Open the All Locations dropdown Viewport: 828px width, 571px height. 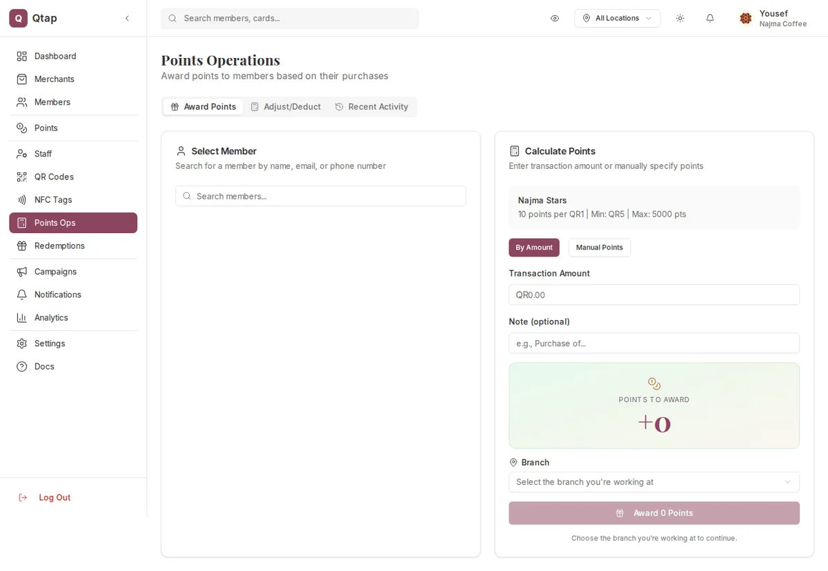click(x=618, y=19)
